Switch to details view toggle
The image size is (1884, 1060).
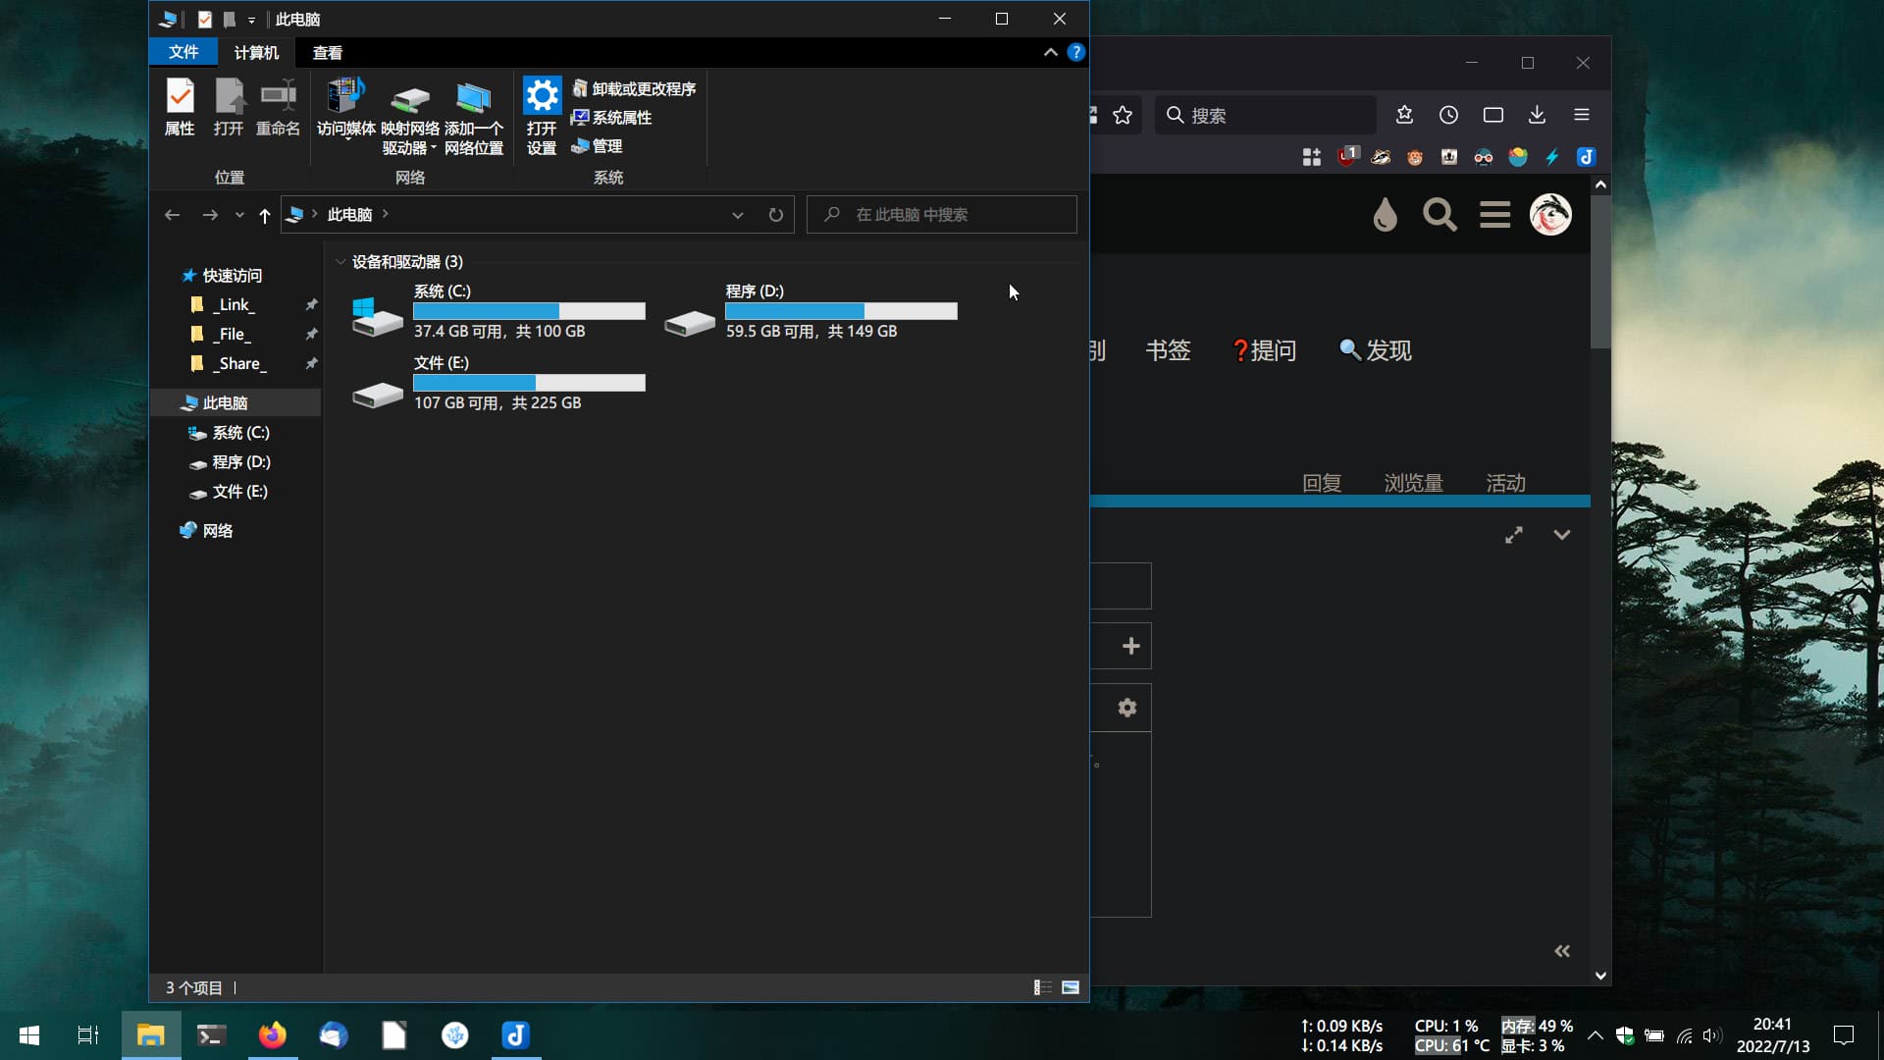[x=1042, y=987]
